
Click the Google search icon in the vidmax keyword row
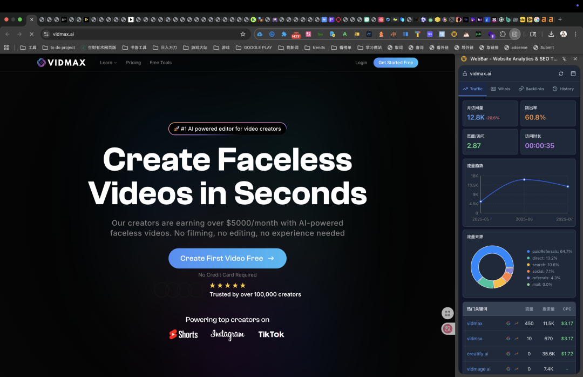pyautogui.click(x=509, y=324)
